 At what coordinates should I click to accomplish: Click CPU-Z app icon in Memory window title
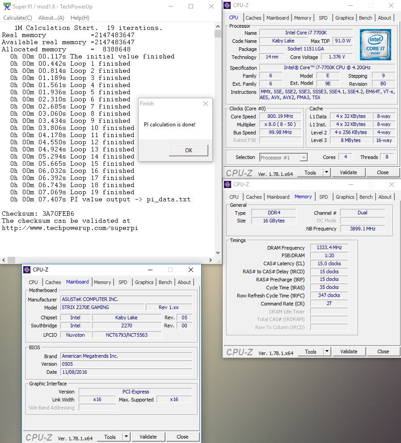pos(228,184)
